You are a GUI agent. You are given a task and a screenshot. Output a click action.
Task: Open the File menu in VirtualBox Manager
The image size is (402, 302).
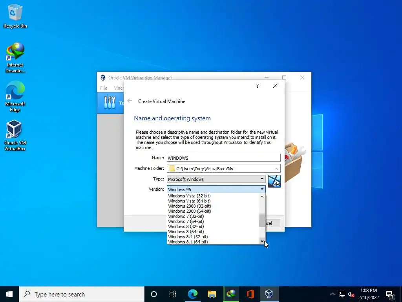pyautogui.click(x=104, y=88)
